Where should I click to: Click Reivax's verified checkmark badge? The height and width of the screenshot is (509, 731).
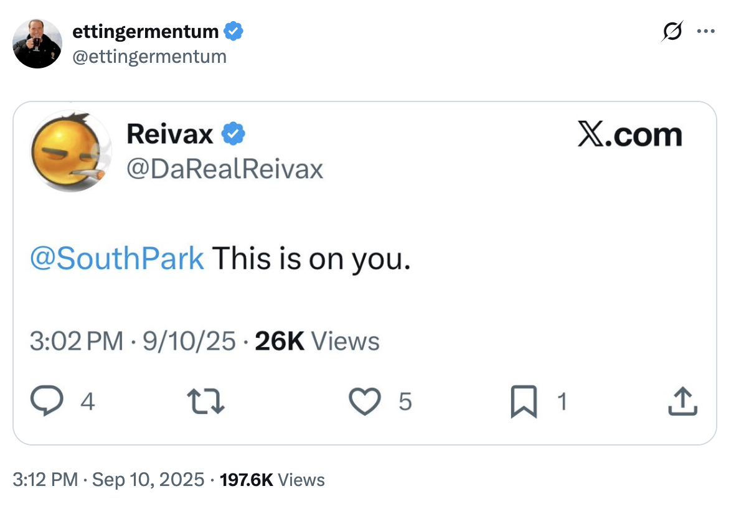click(x=233, y=134)
